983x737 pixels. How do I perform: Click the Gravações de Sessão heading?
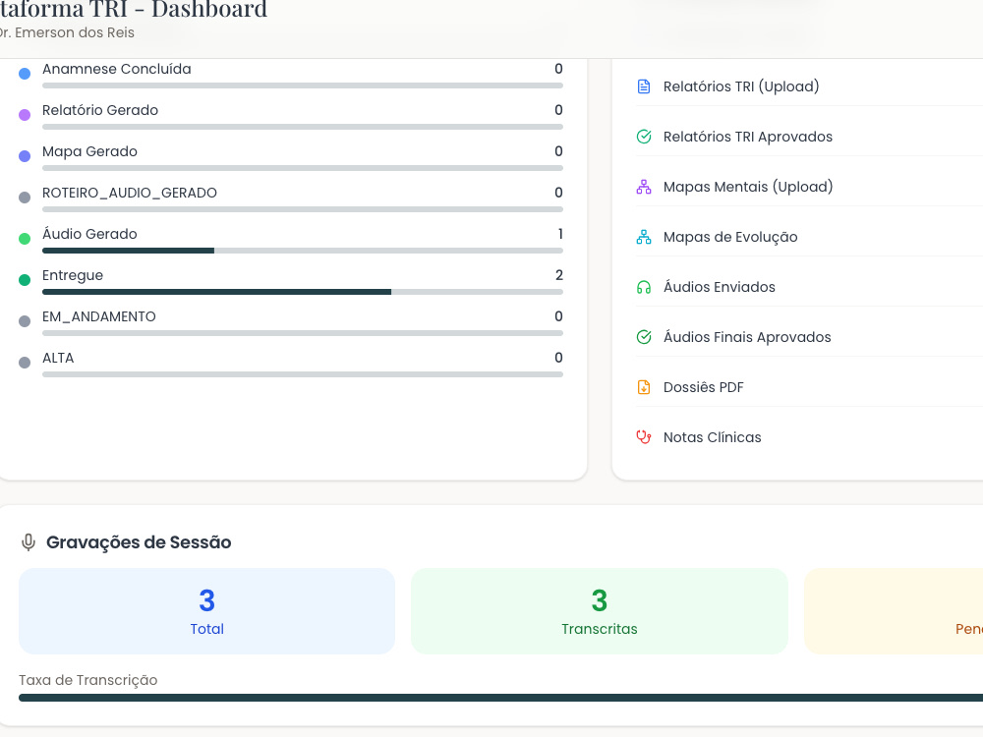click(139, 542)
